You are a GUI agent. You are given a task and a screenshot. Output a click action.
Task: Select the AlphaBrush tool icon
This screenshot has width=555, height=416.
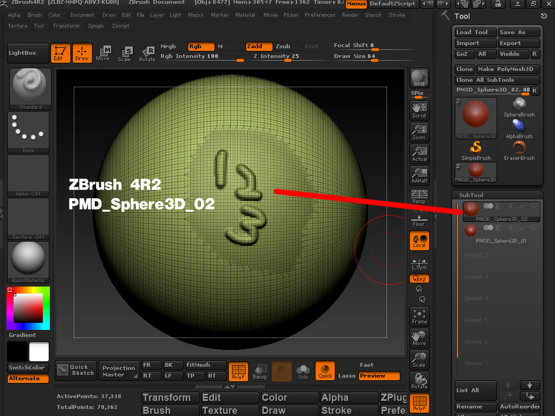tap(519, 129)
